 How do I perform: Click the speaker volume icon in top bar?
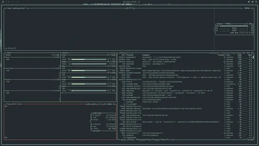point(253,2)
